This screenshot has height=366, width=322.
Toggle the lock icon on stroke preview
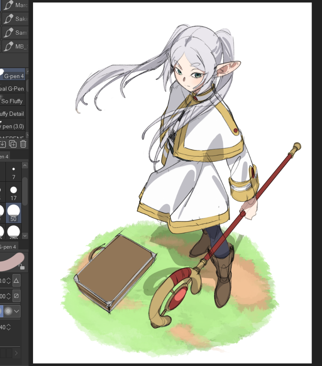21,267
